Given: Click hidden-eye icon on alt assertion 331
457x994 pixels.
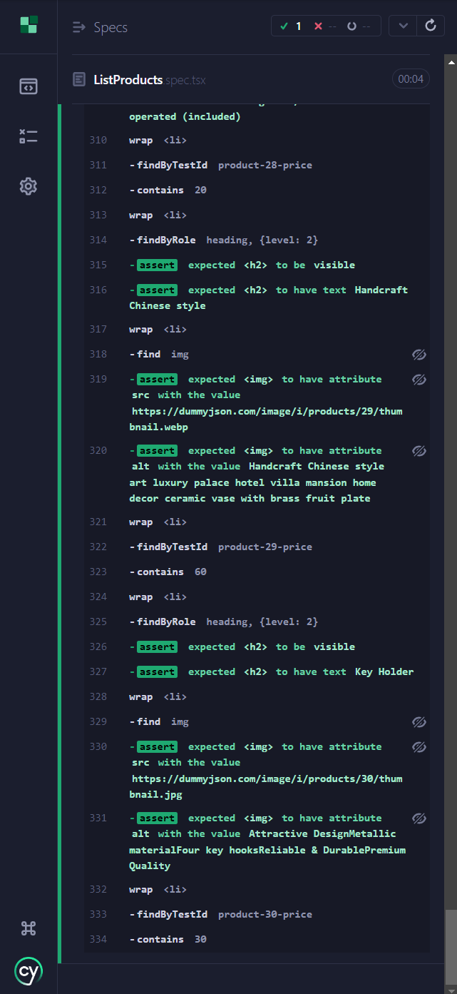Looking at the screenshot, I should (x=419, y=818).
